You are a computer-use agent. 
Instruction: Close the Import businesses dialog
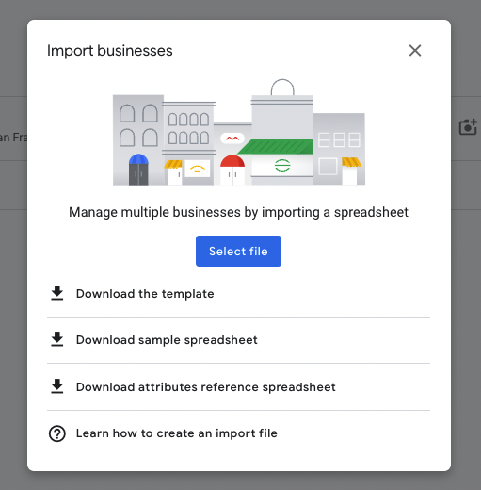(415, 50)
